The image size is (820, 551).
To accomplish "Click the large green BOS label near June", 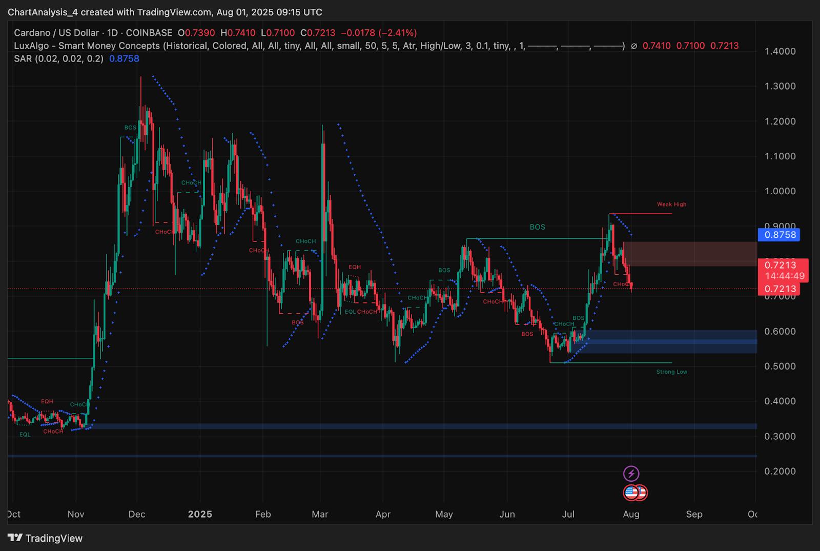I will click(x=537, y=227).
